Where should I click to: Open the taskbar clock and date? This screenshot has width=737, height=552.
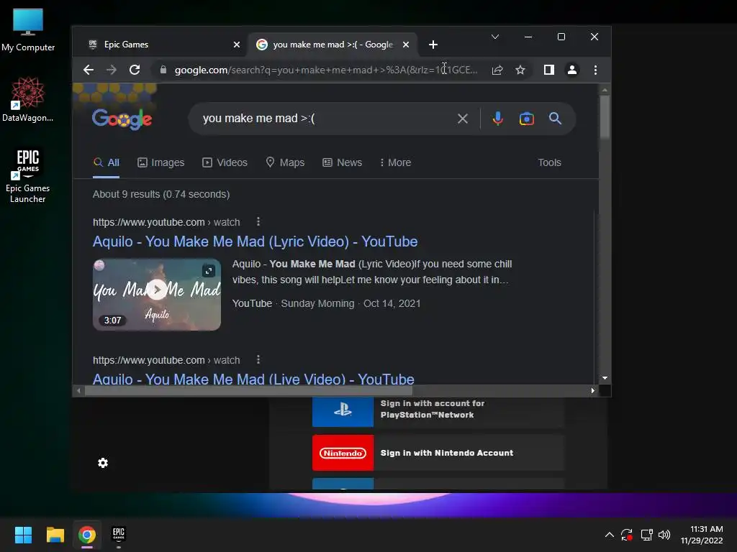(x=702, y=535)
